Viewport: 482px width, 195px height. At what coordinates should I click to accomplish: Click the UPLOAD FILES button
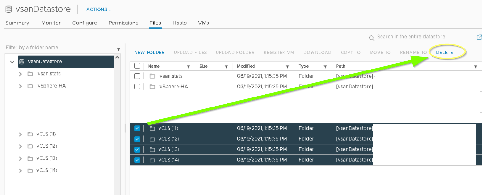[x=190, y=52]
